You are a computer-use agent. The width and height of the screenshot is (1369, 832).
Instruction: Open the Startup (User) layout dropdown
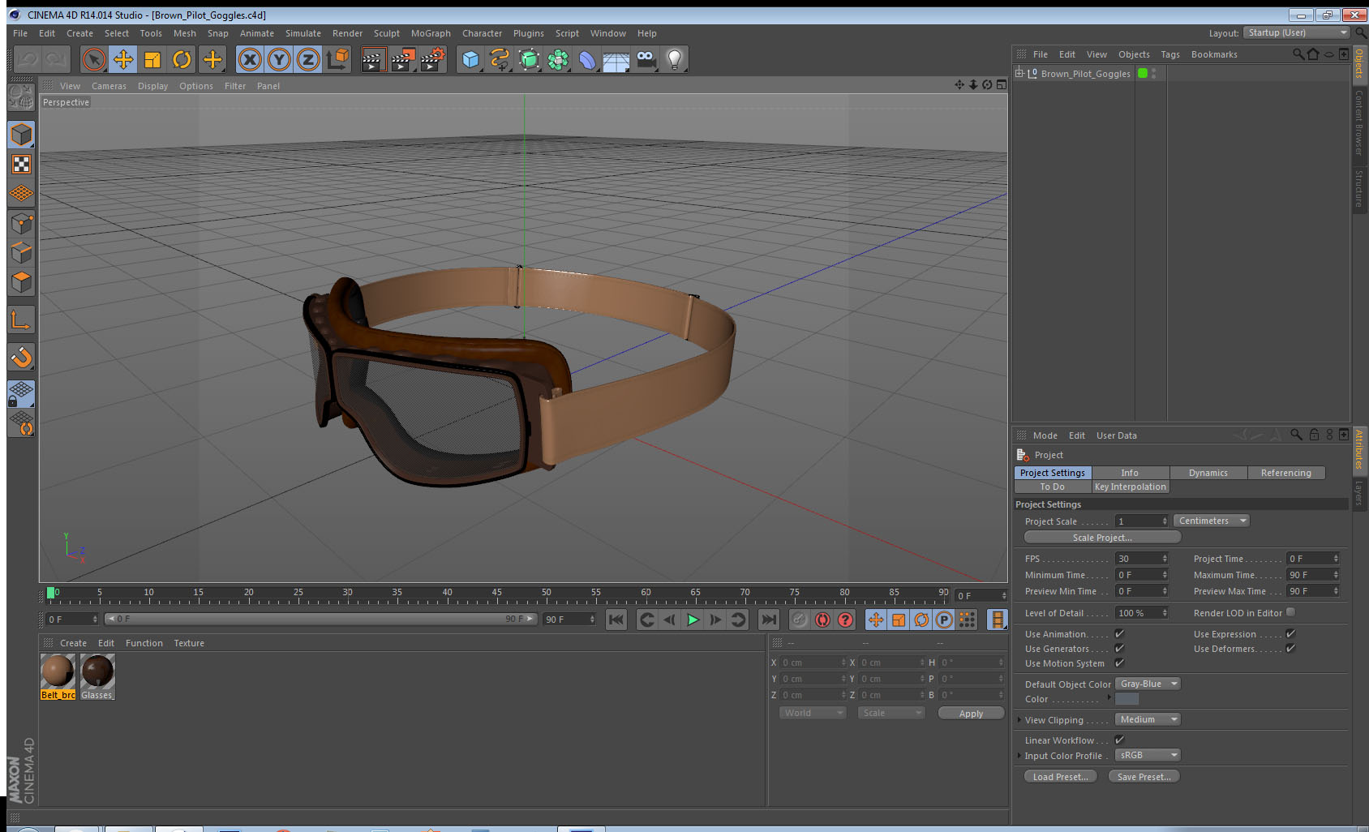point(1296,33)
